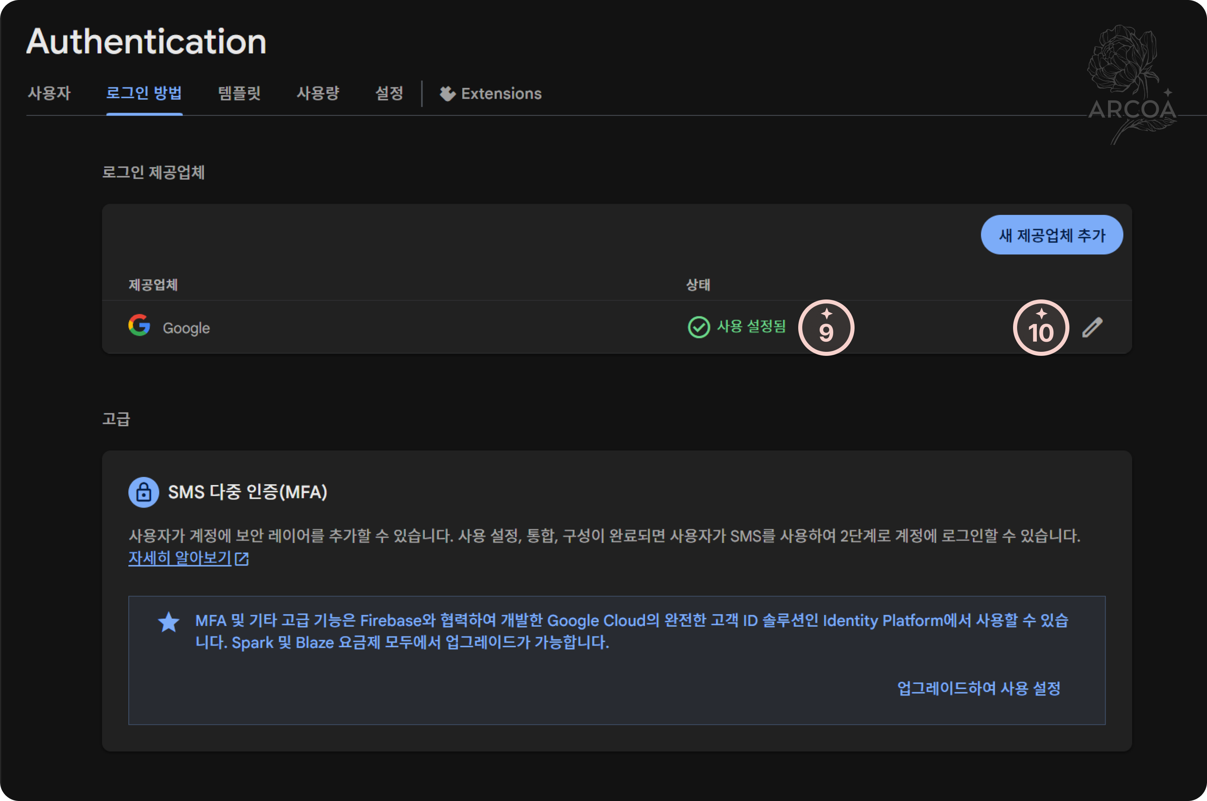
Task: Switch to the 템플릿 tab
Action: tap(239, 93)
